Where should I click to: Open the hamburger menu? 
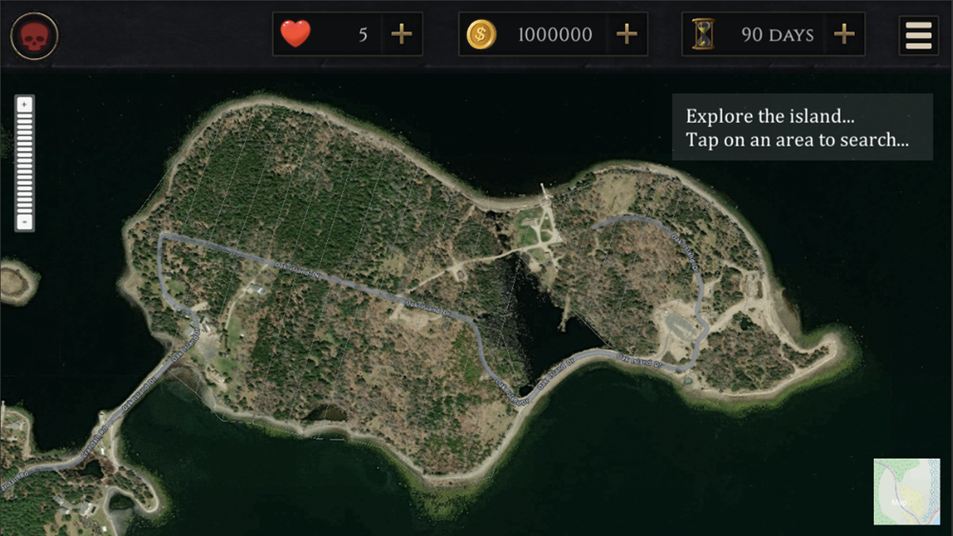pyautogui.click(x=919, y=35)
